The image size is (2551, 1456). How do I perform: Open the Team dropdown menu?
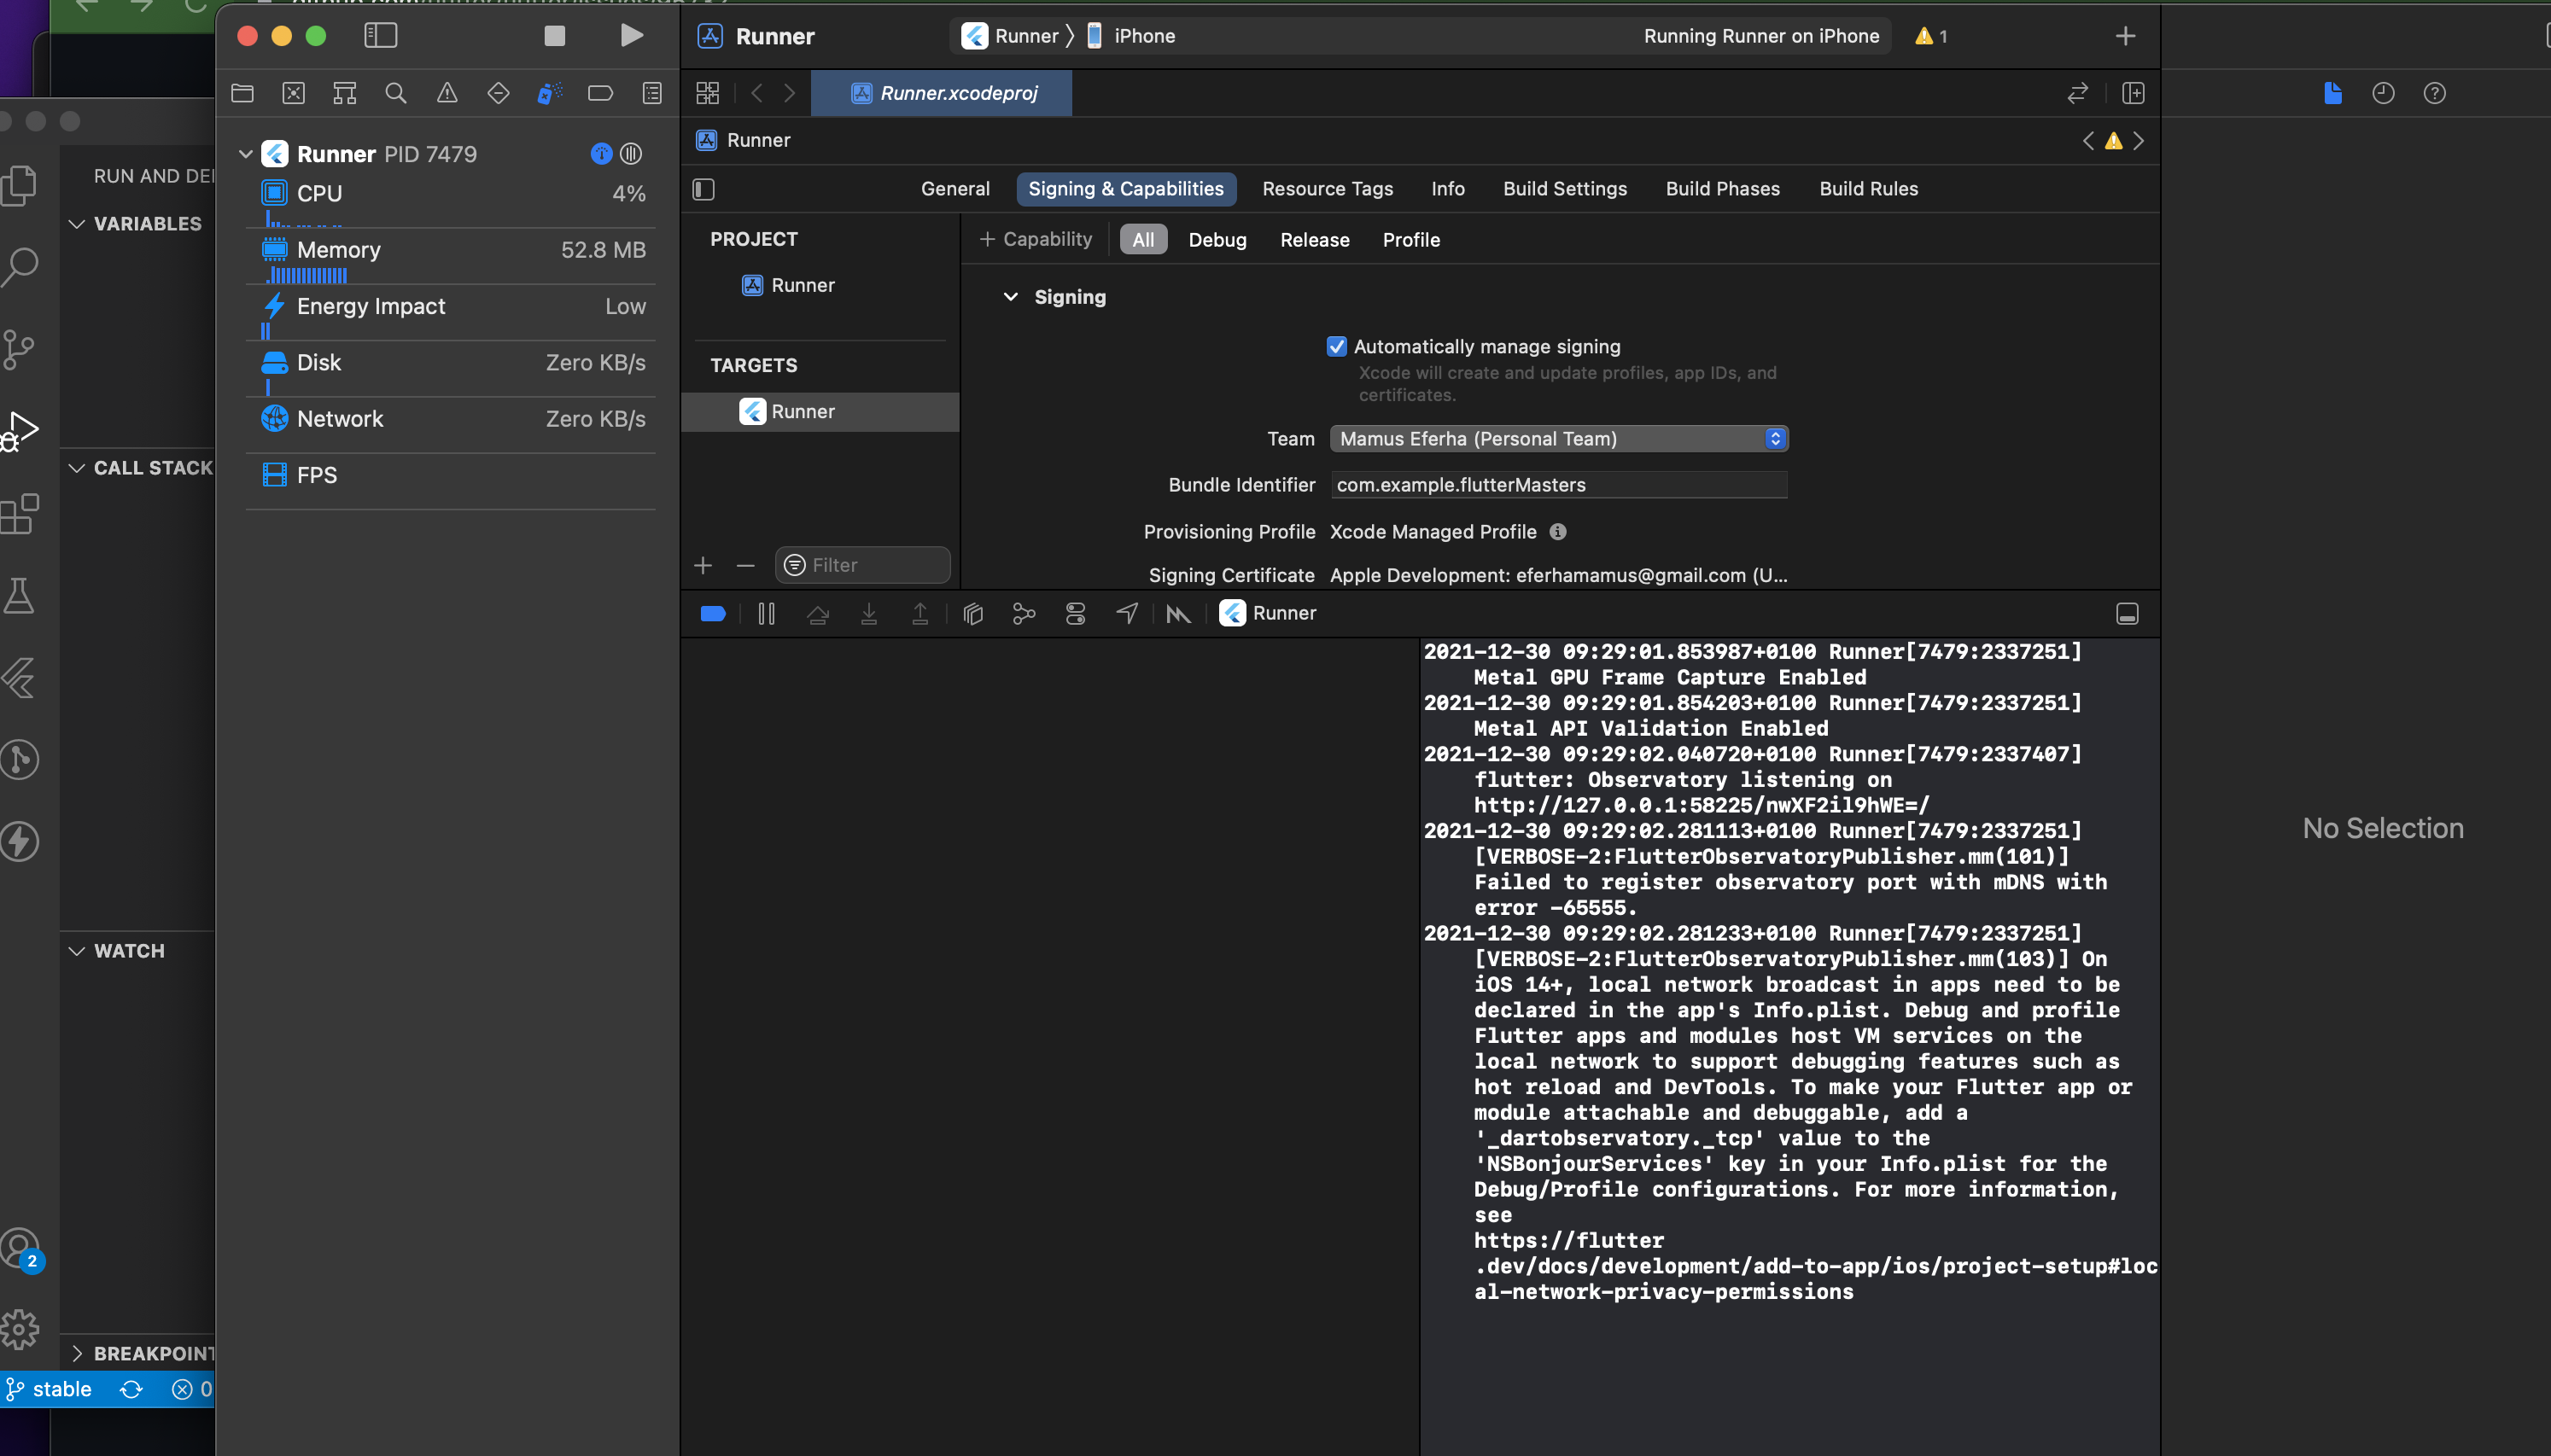(1558, 438)
